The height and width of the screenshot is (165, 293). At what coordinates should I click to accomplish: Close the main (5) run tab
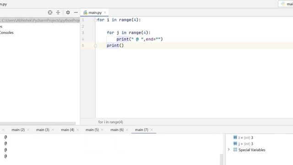click(102, 130)
